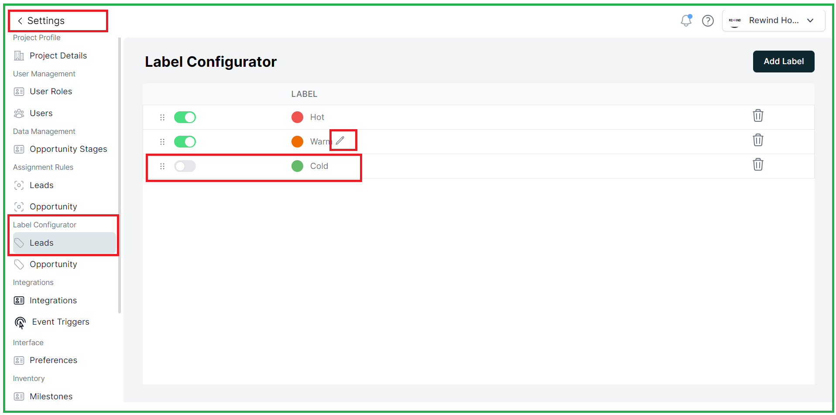Disable the Hot label toggle

pos(185,117)
